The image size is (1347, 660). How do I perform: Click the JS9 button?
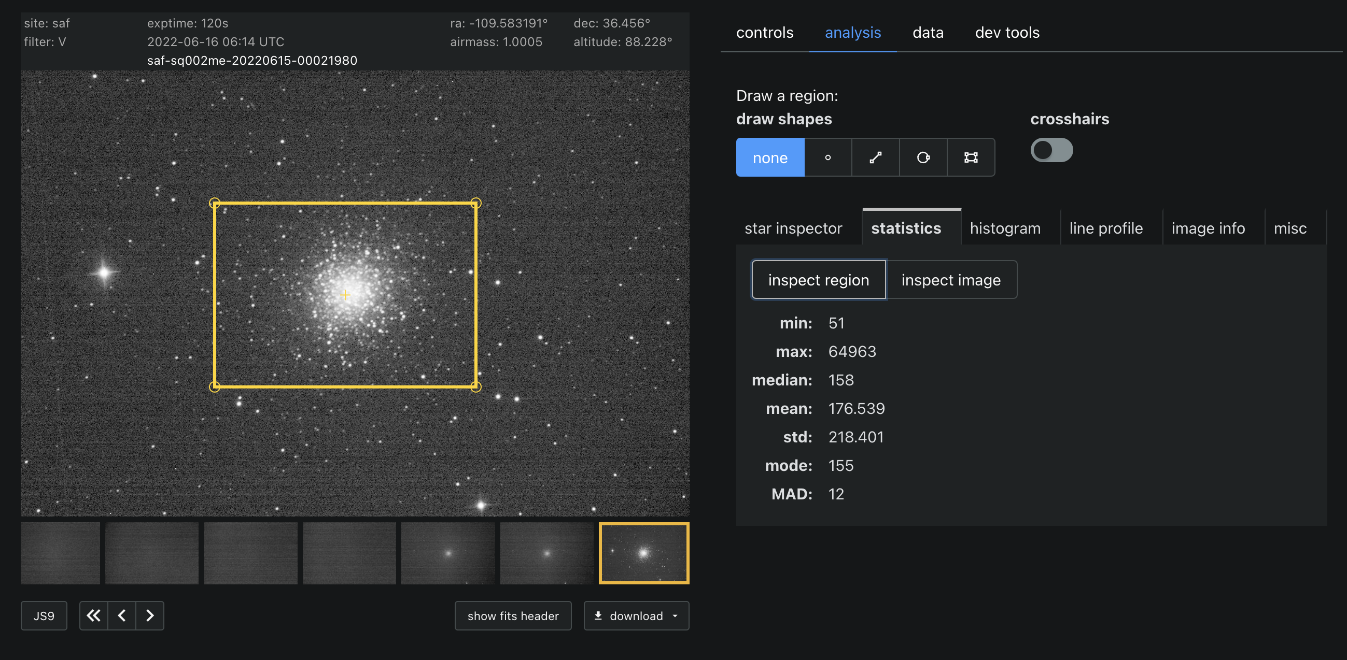pos(44,615)
